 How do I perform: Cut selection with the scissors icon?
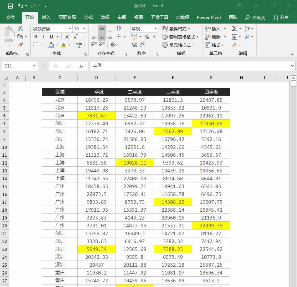20,29
